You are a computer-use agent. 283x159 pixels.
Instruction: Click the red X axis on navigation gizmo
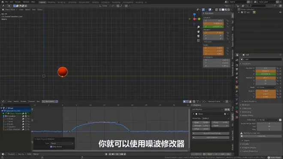coord(194,19)
